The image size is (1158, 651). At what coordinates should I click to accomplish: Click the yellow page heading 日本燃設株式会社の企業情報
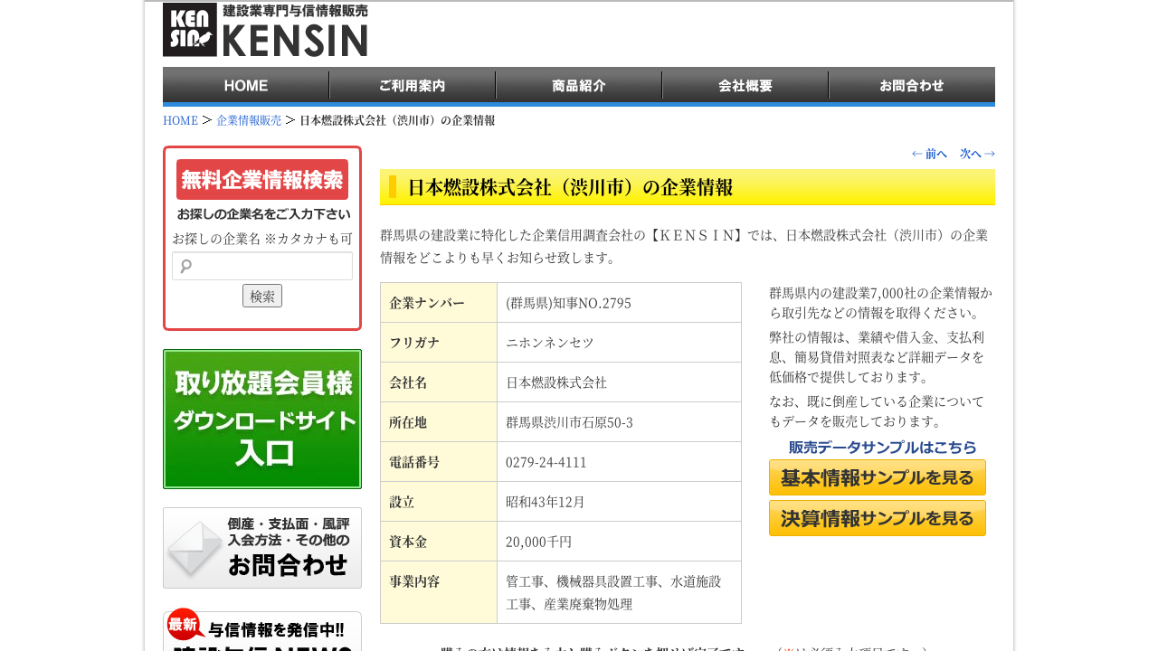coord(688,187)
